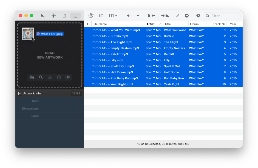Click the title cell "Half Dome"
The height and width of the screenshot is (168, 258).
(x=171, y=72)
